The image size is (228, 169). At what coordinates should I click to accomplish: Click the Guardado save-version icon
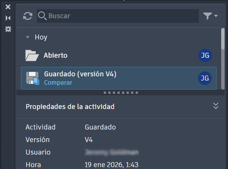coord(33,78)
